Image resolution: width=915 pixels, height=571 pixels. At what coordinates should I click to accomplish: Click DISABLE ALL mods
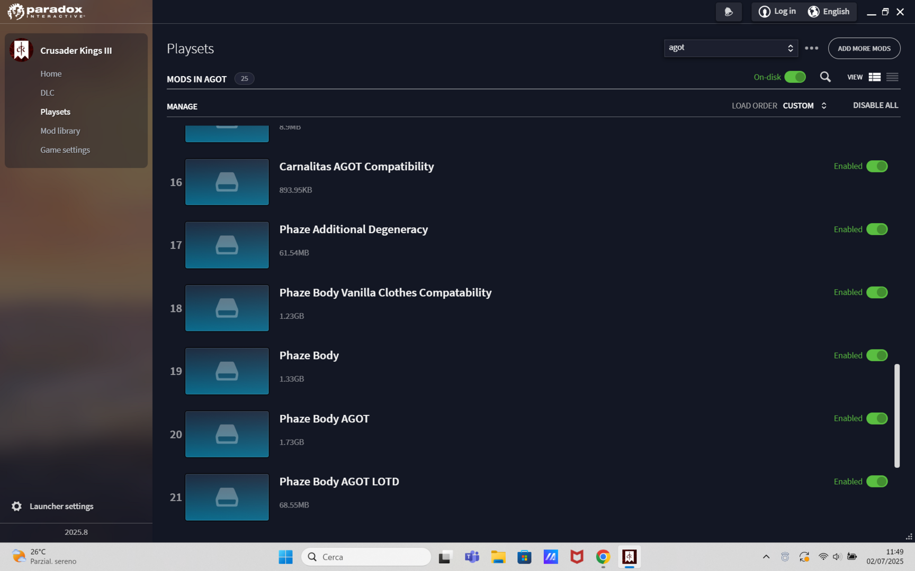click(x=875, y=105)
